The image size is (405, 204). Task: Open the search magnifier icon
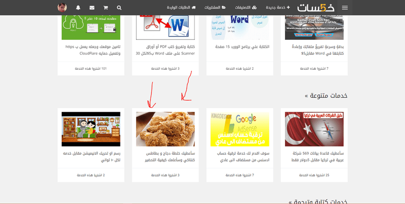click(119, 8)
